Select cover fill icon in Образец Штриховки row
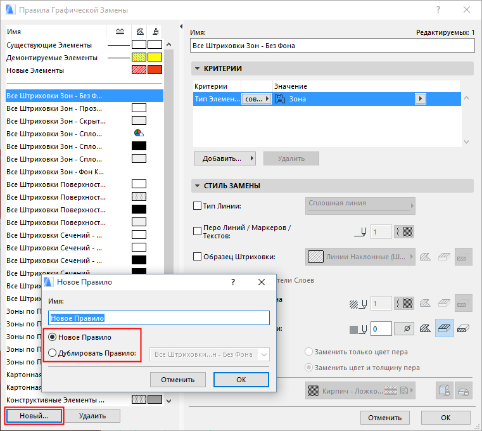 click(444, 257)
